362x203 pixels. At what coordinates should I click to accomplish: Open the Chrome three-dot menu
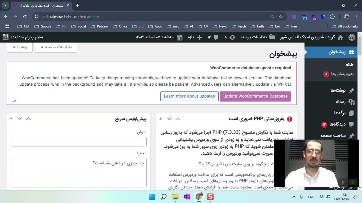356,17
